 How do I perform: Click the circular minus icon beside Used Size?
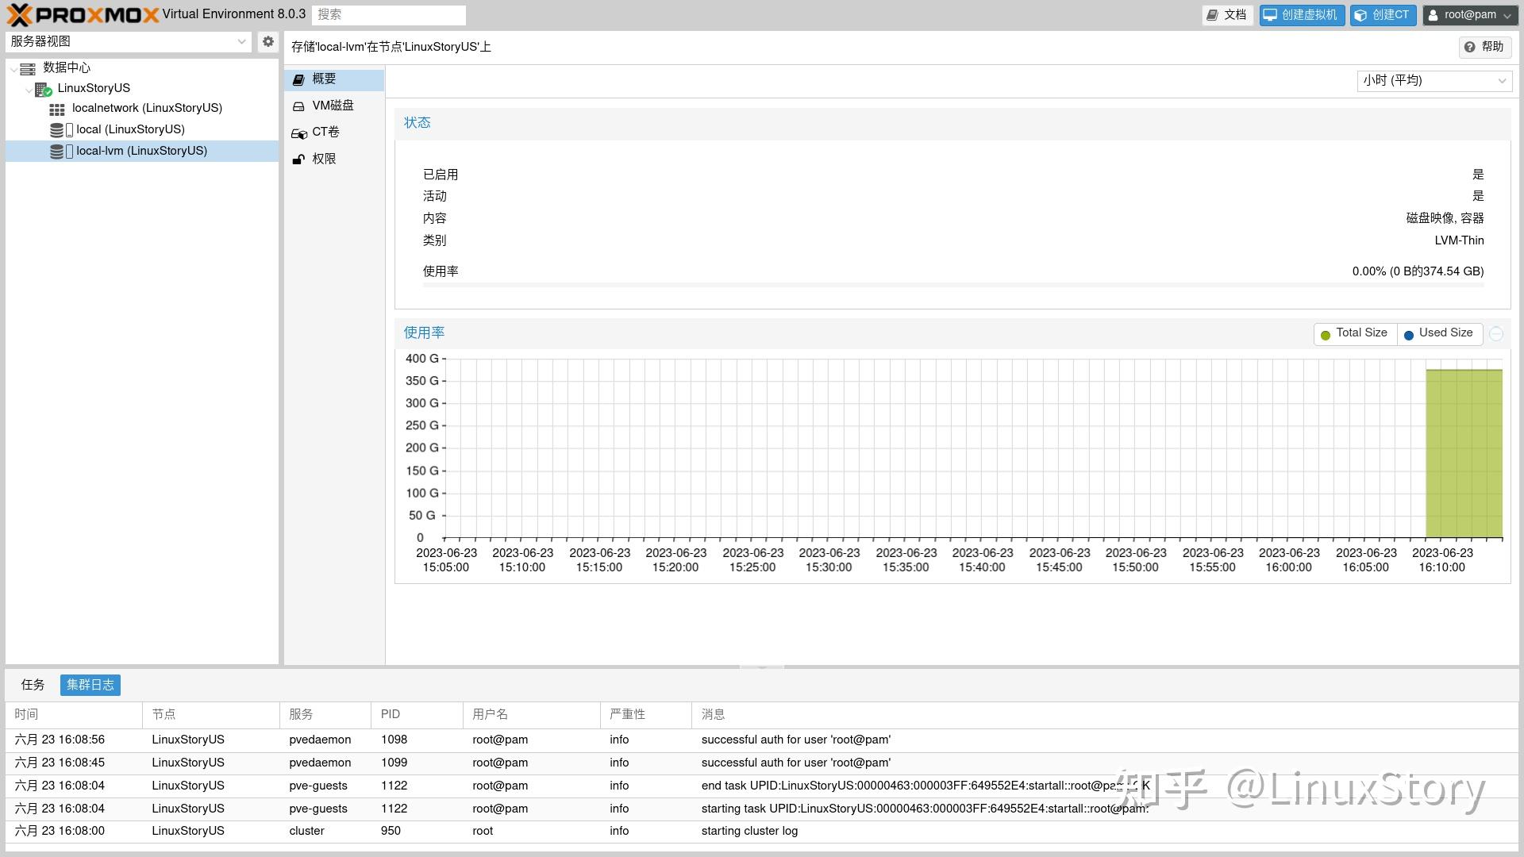point(1496,334)
